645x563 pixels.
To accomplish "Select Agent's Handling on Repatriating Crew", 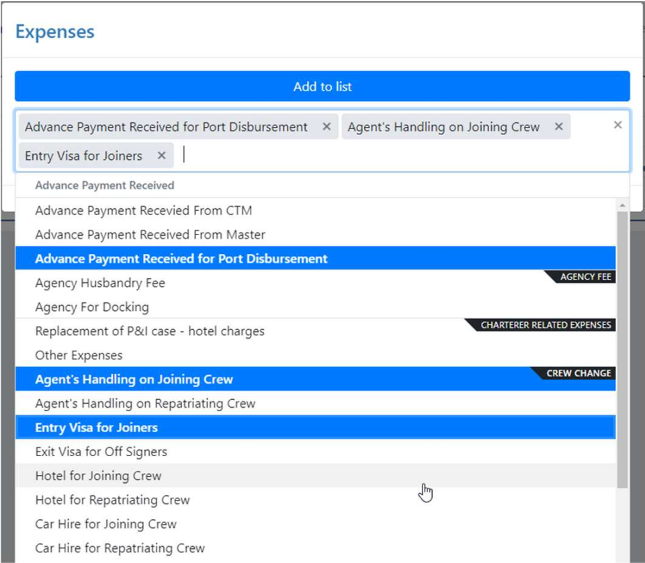I will pyautogui.click(x=145, y=404).
